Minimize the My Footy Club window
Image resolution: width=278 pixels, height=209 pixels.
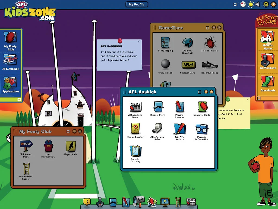(x=74, y=131)
